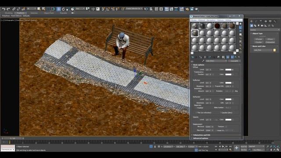Click the Undo arrow in main toolbar
Viewport: 281px width, 158px height.
pos(4,9)
